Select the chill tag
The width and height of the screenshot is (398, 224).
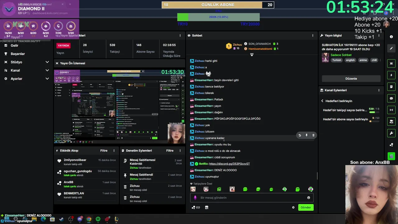tap(374, 60)
